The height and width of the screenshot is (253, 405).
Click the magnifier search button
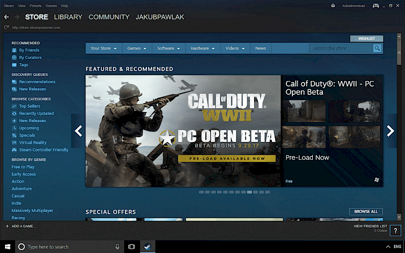pos(377,48)
